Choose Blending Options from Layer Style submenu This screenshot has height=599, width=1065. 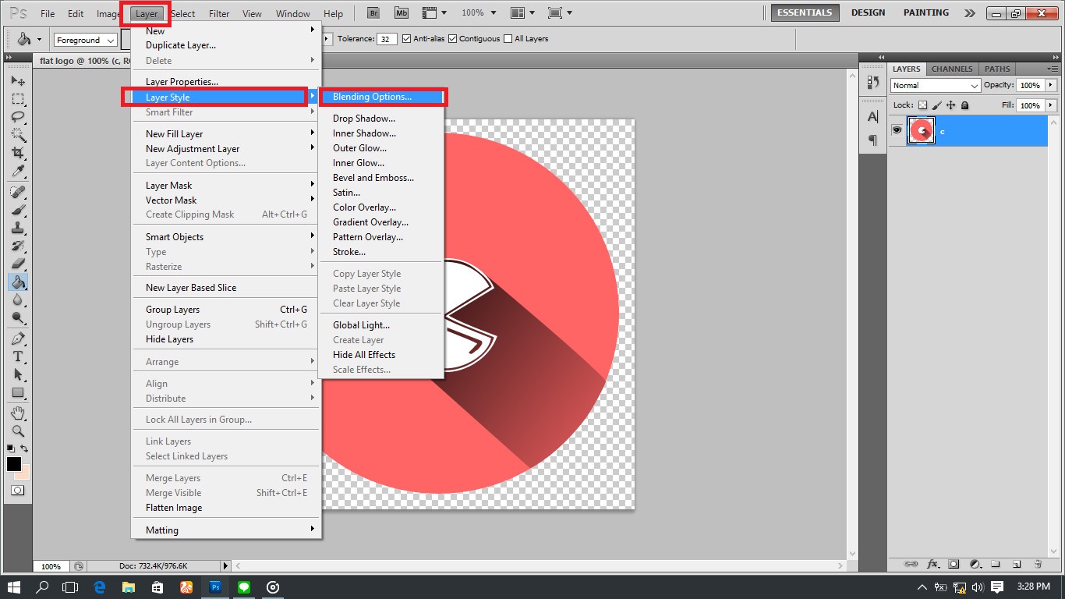382,97
